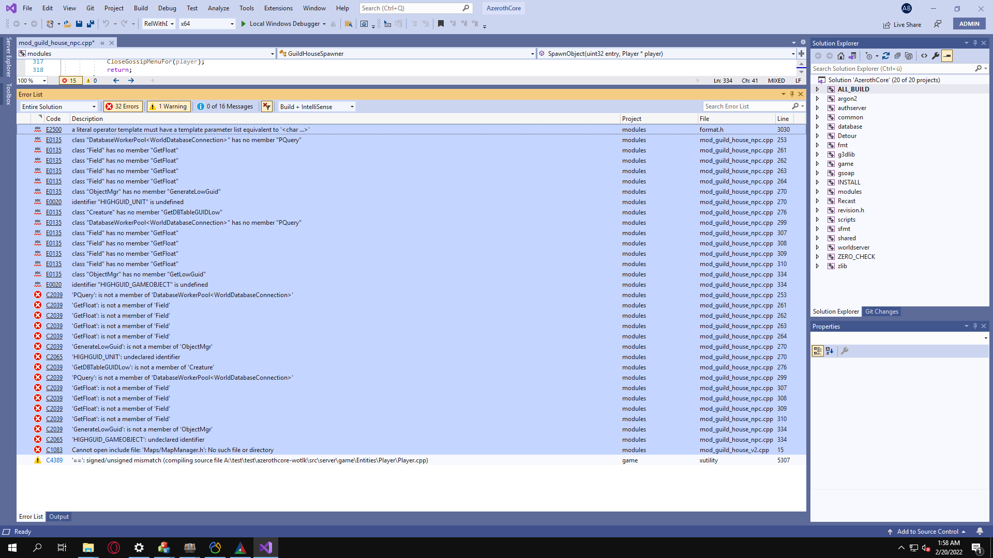The height and width of the screenshot is (558, 993).
Task: Click View Code icon in Solution Explorer
Action: 924,56
